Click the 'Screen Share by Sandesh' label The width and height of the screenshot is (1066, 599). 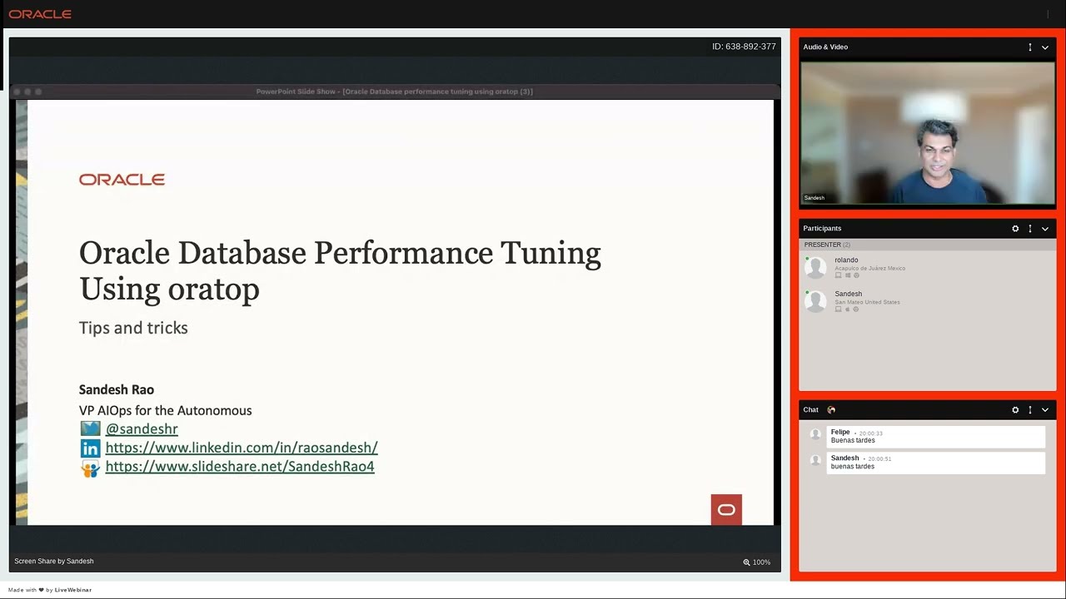pos(54,562)
